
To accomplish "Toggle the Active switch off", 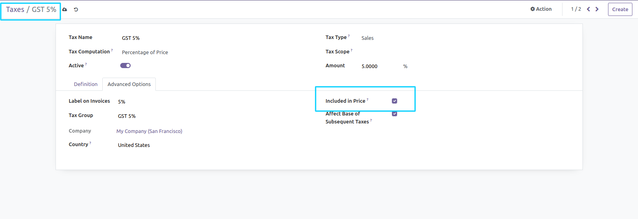I will 125,66.
